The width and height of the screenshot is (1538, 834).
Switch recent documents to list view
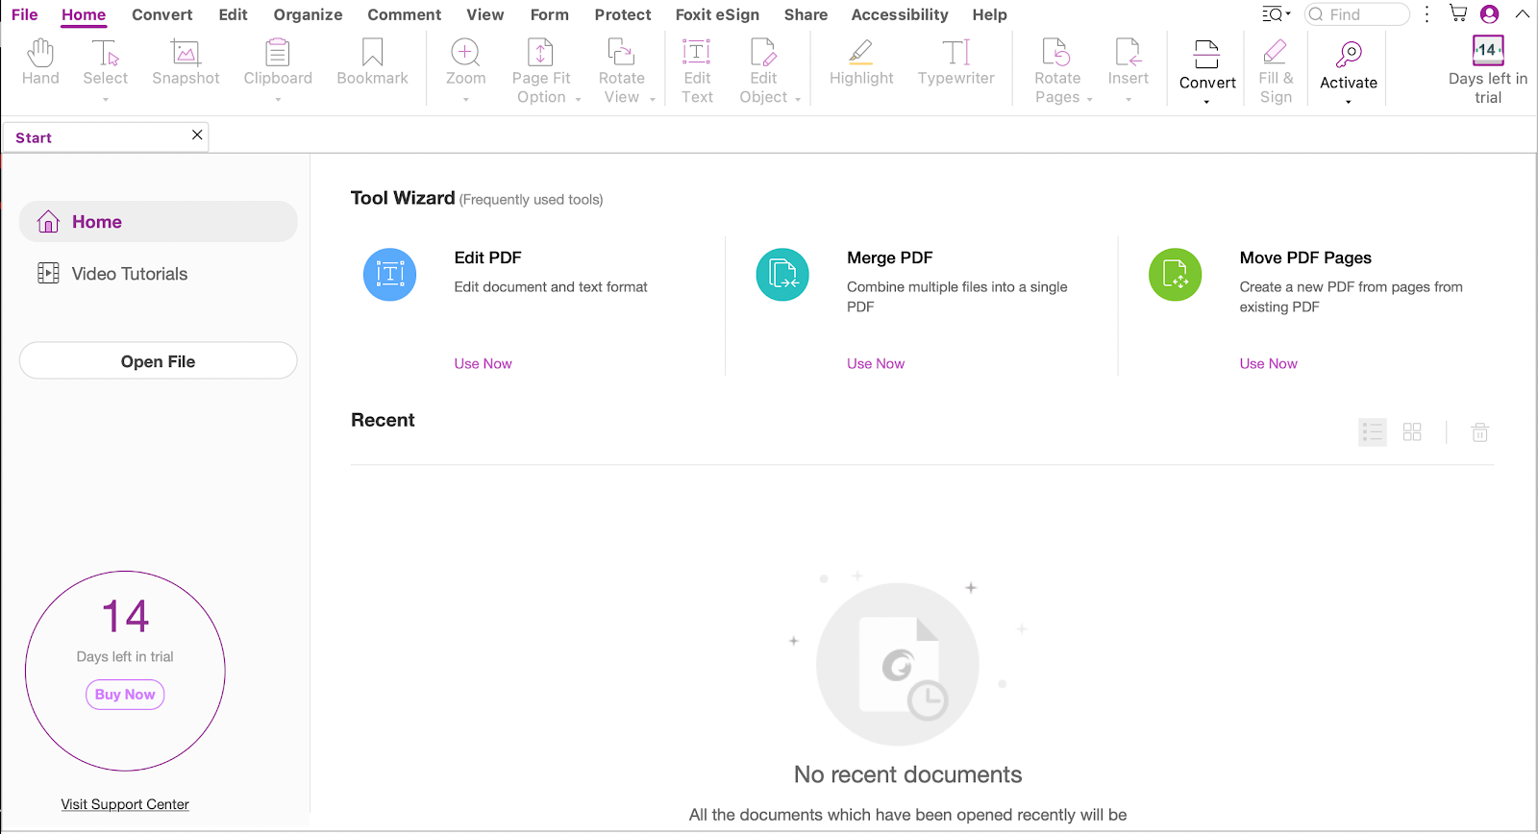coord(1373,432)
